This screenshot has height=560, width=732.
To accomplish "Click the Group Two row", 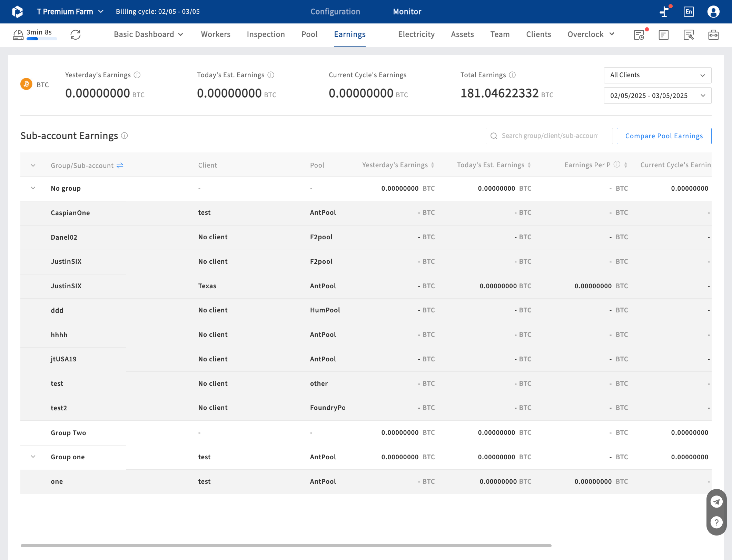I will click(366, 432).
